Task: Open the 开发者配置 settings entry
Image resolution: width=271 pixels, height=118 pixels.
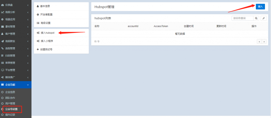Action: pos(61,14)
